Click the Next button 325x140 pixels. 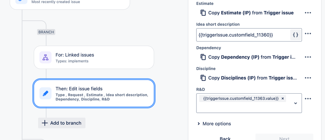point(284,138)
